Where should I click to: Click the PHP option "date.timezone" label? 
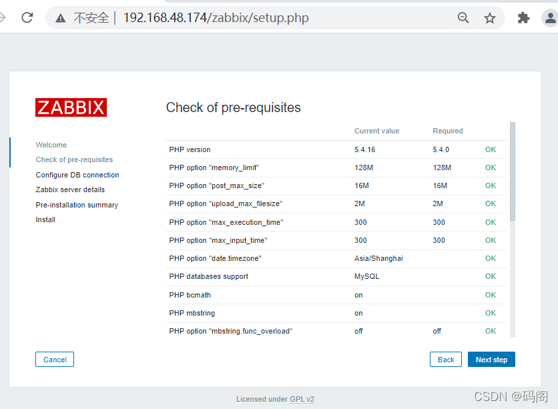(216, 258)
